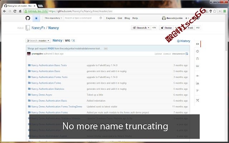229x143 pixels.
Task: Open a new browser tab
Action: coord(40,6)
